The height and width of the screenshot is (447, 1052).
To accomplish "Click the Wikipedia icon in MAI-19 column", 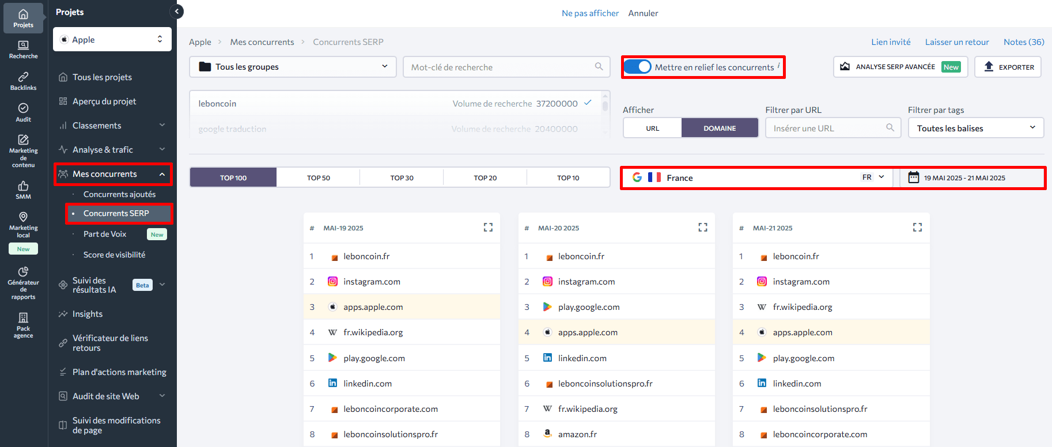I will tap(332, 332).
